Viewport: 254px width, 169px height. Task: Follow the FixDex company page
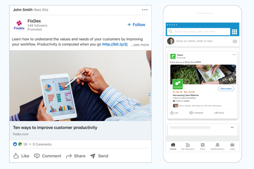(136, 25)
